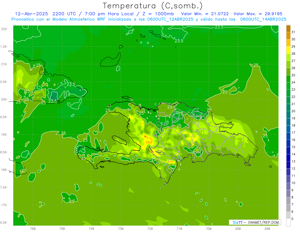Click the title 'Temperatura (C,somb.)'
The height and width of the screenshot is (232, 300).
coord(153,6)
